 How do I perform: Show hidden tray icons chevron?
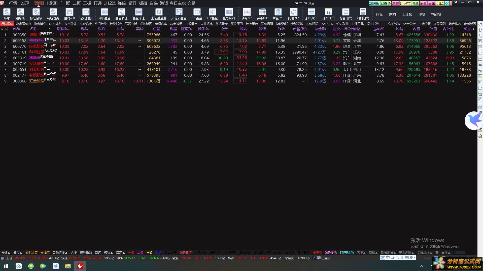(x=421, y=266)
